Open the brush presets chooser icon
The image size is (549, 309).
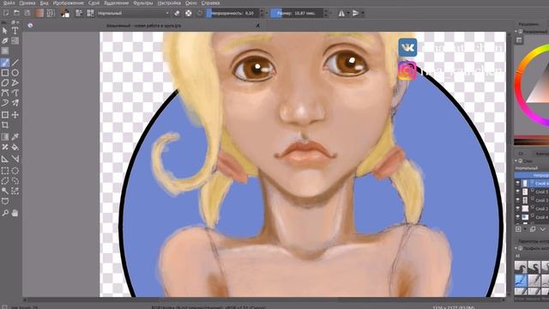pos(90,13)
